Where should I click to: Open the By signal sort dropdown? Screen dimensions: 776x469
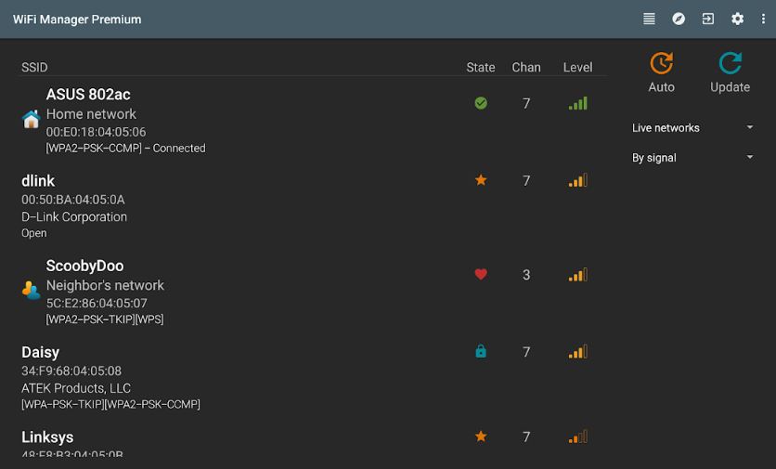tap(692, 158)
